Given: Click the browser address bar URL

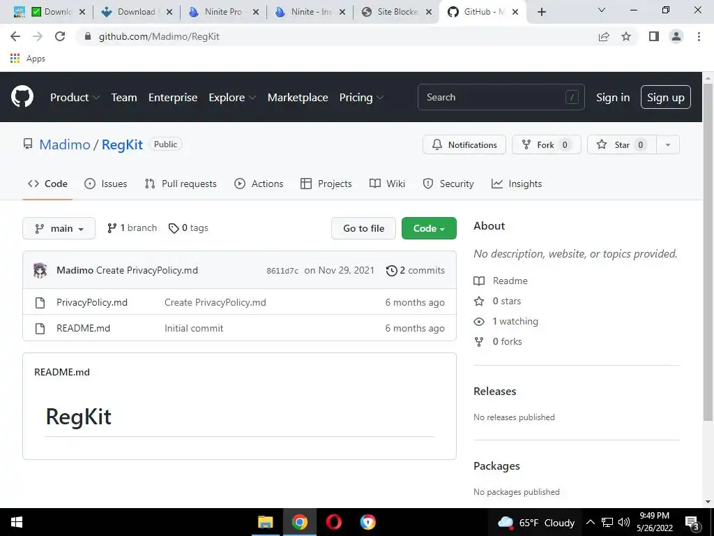Looking at the screenshot, I should coord(159,36).
